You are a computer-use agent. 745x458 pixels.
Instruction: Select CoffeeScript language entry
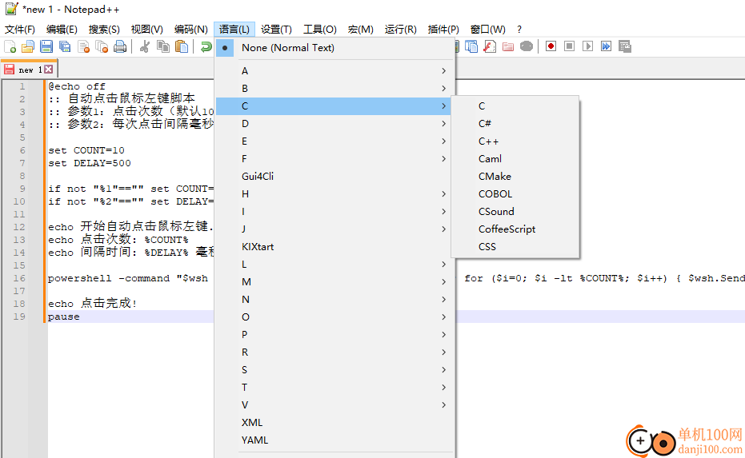515,229
